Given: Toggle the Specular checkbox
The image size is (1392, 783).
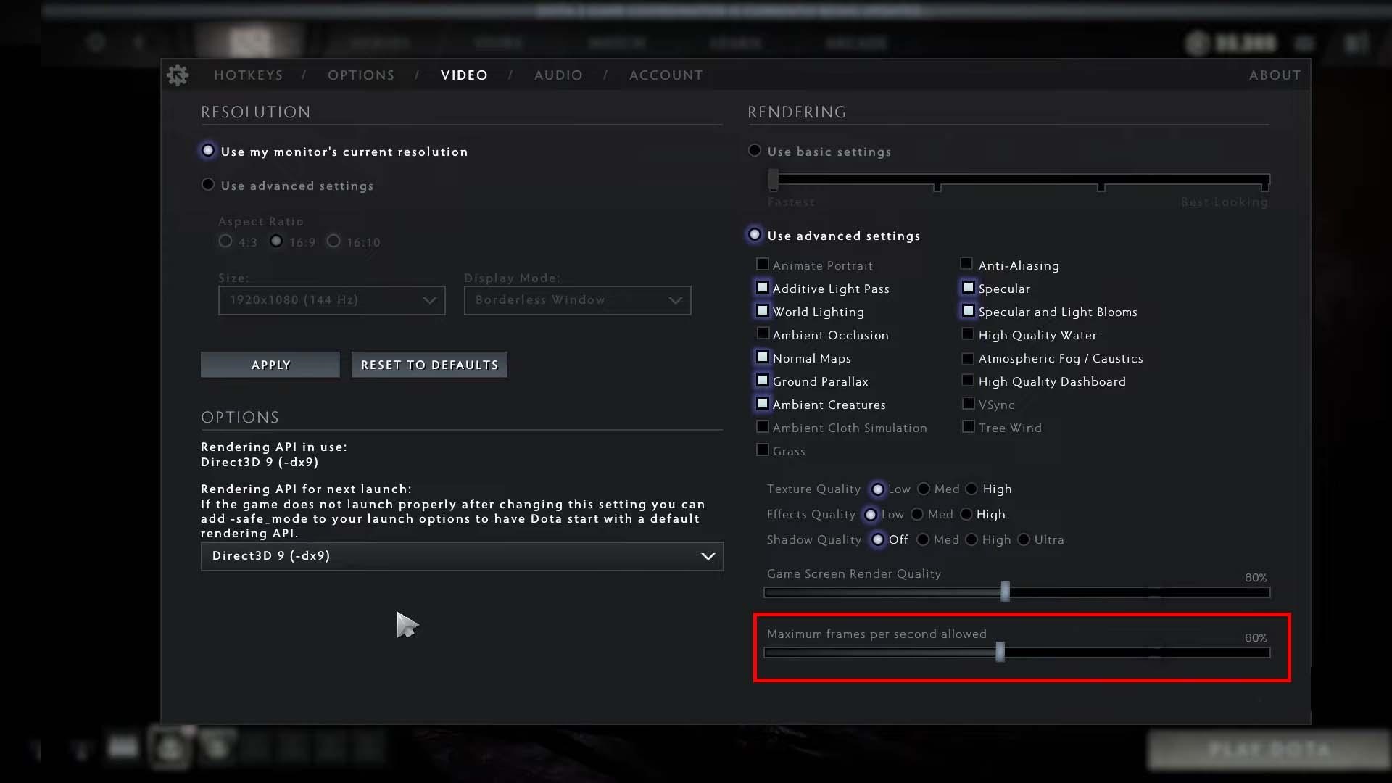Looking at the screenshot, I should [969, 288].
